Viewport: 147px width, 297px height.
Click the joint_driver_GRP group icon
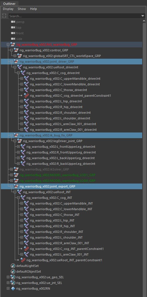pos(16,62)
